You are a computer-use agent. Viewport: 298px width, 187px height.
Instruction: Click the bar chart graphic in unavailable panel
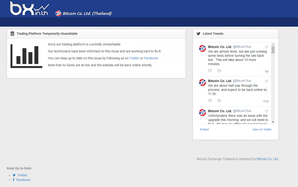pos(24,56)
